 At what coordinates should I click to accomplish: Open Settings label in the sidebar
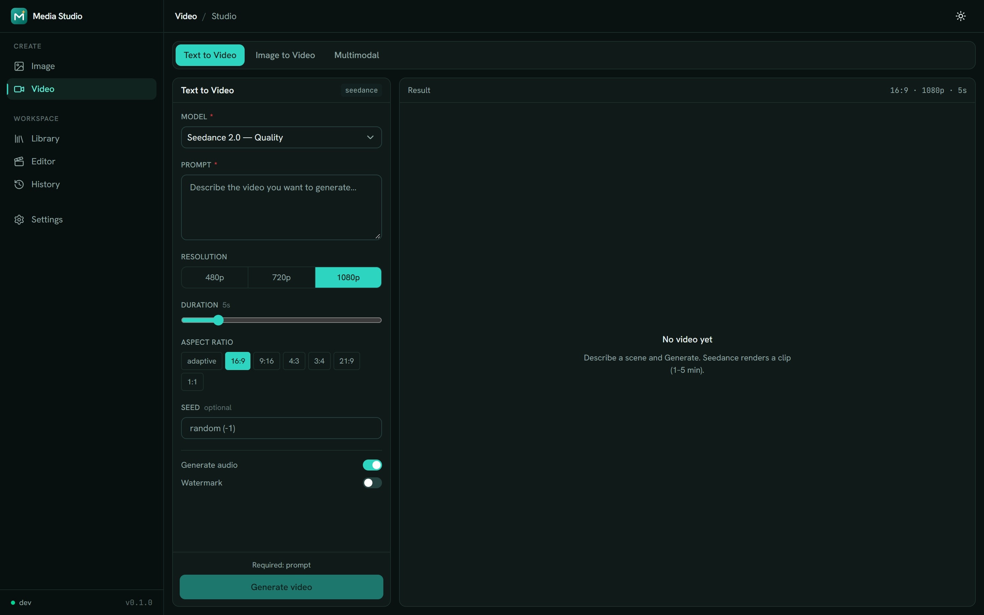pyautogui.click(x=47, y=220)
